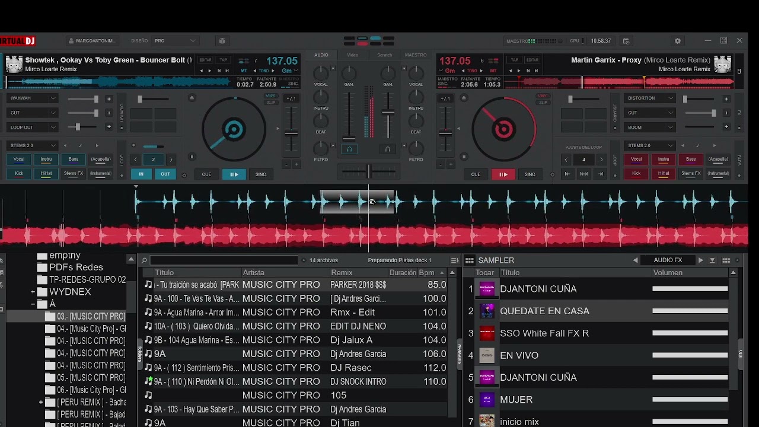The height and width of the screenshot is (427, 759).
Task: Click the right deck reloop arrows icon
Action: pyautogui.click(x=584, y=174)
